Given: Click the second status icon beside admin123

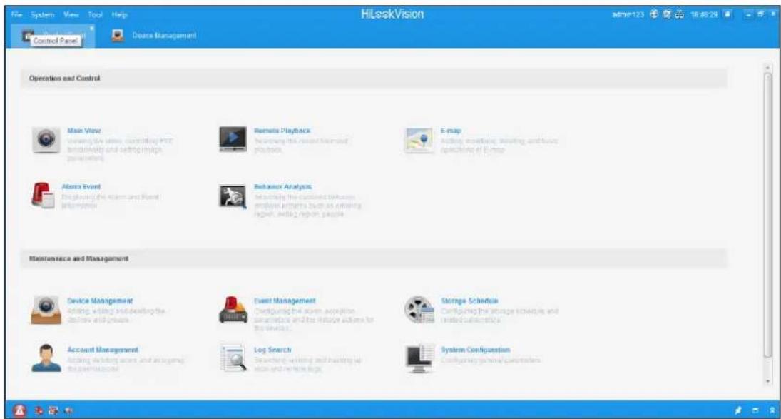Looking at the screenshot, I should (668, 14).
